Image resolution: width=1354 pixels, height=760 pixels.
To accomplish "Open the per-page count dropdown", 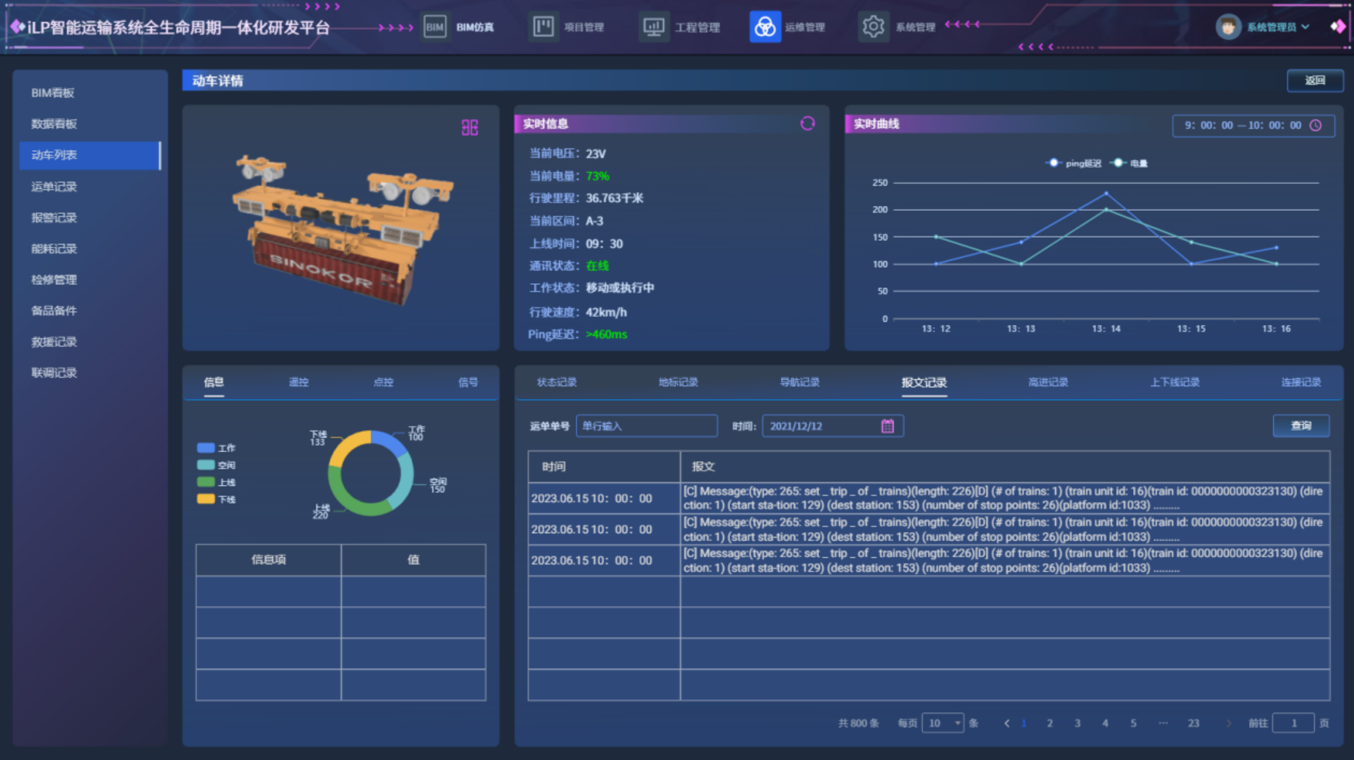I will (942, 723).
